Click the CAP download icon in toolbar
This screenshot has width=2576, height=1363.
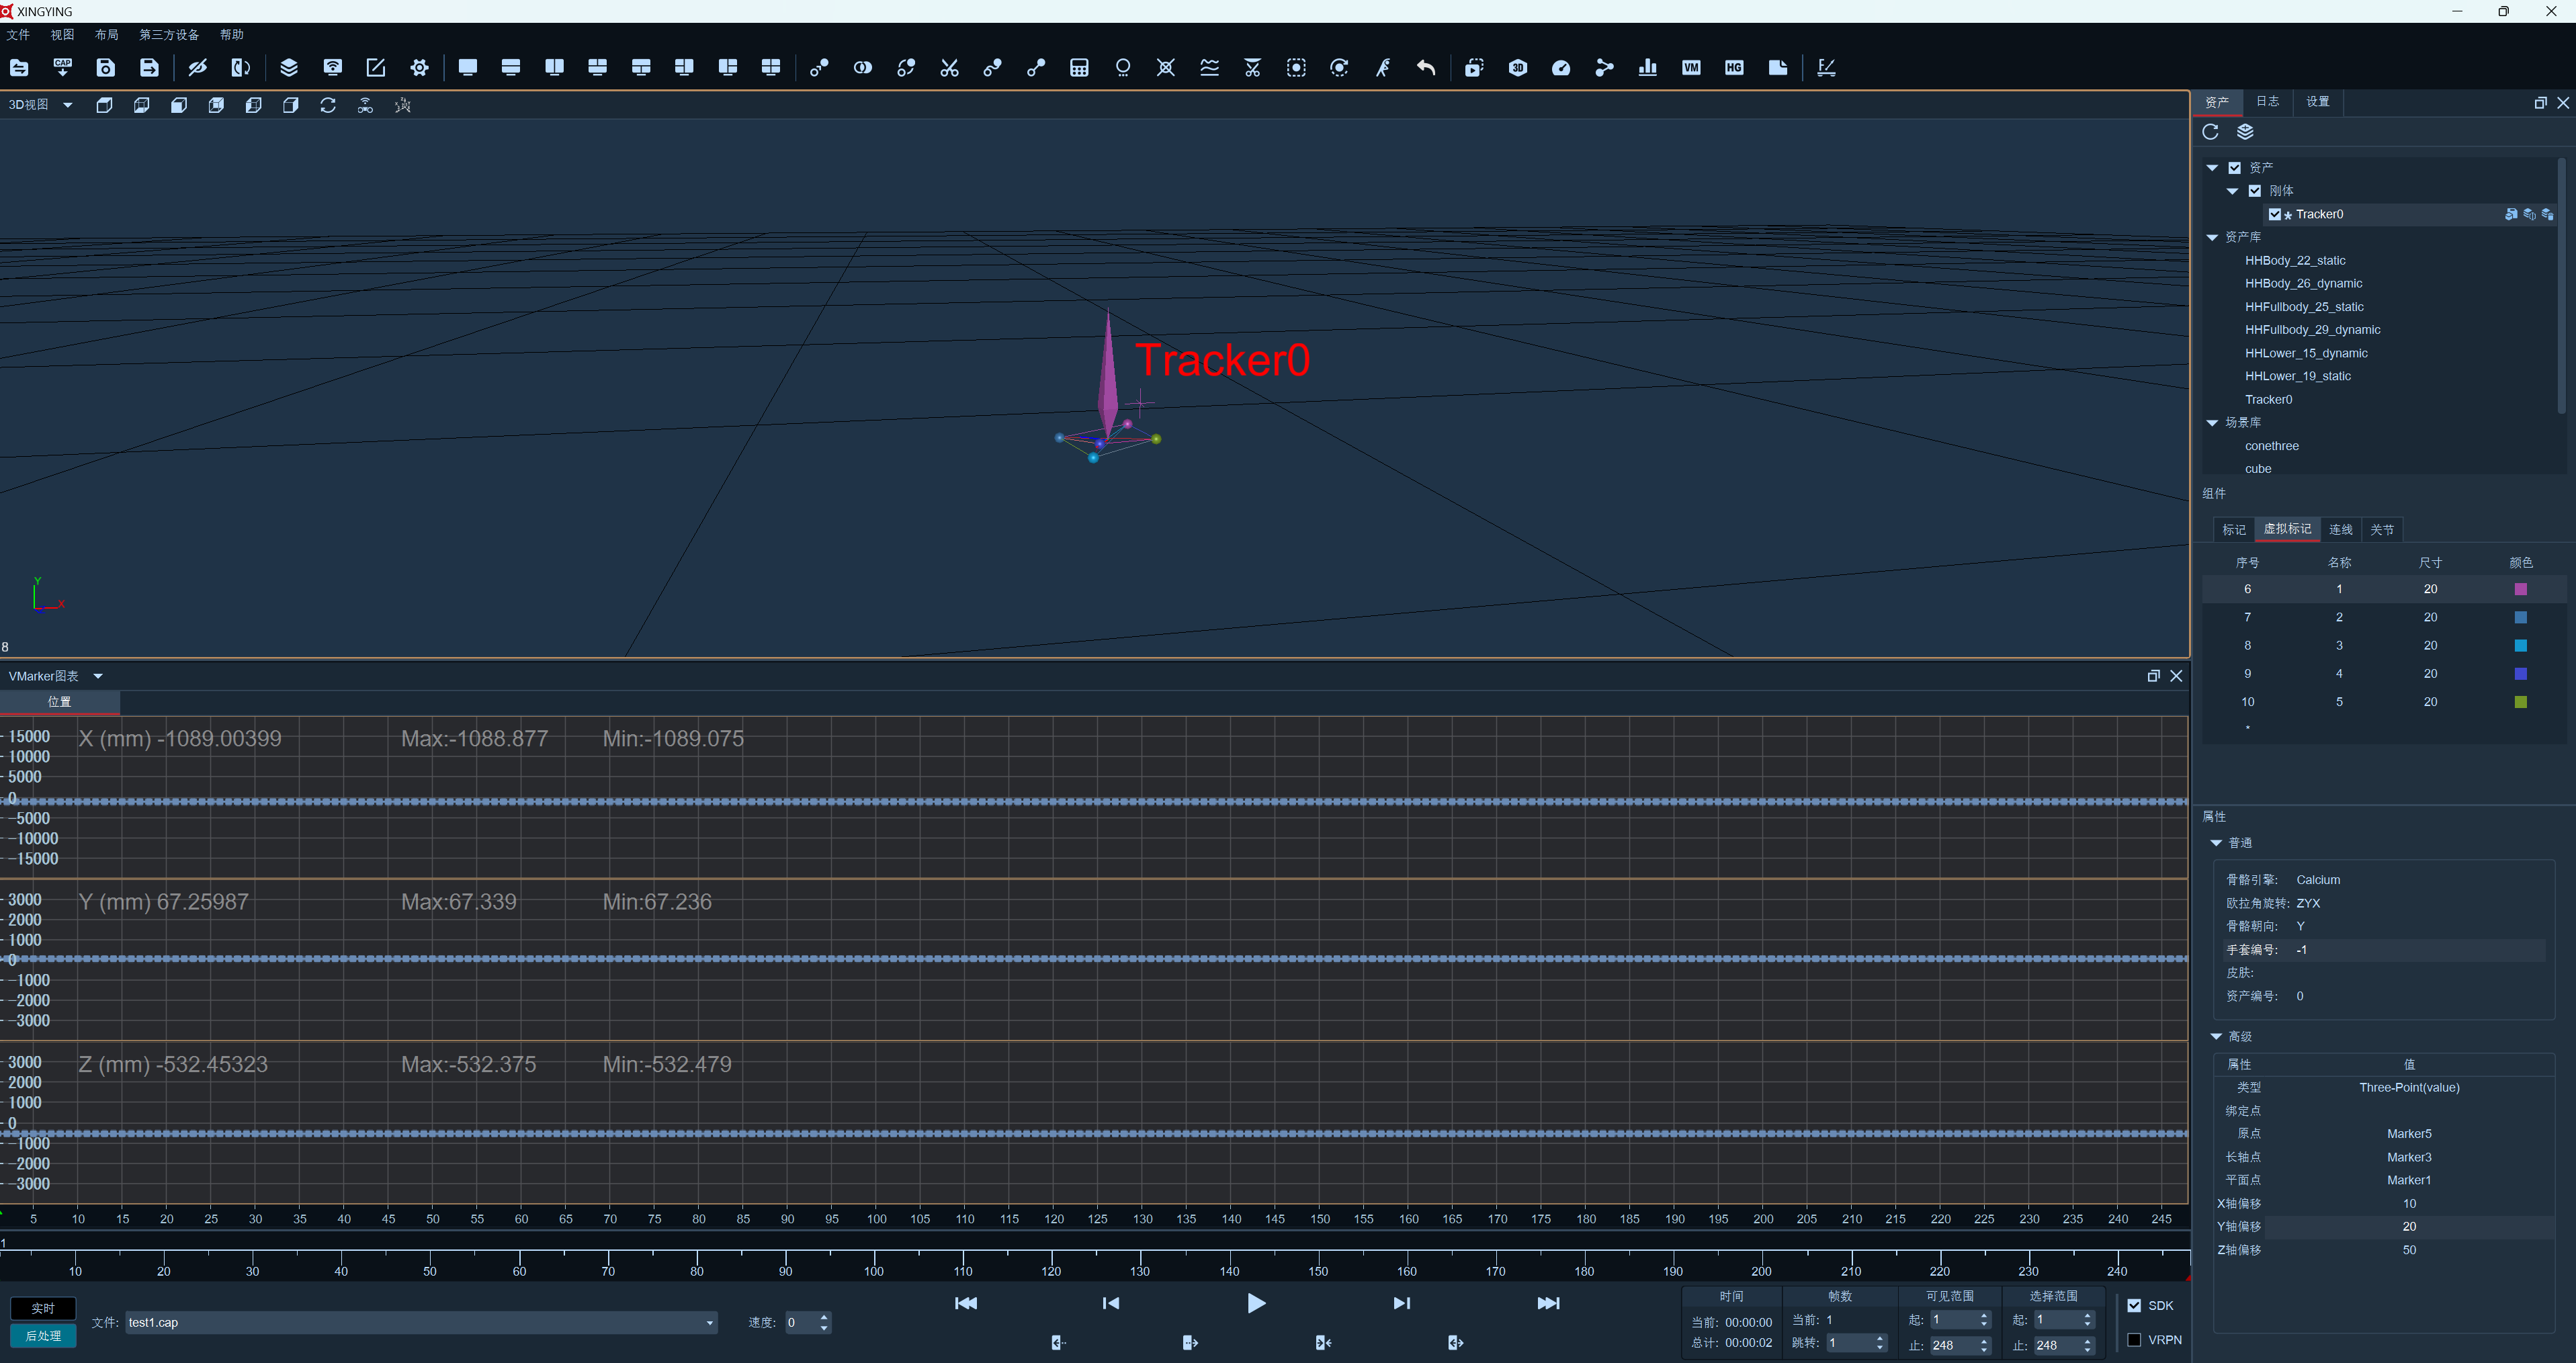tap(62, 67)
